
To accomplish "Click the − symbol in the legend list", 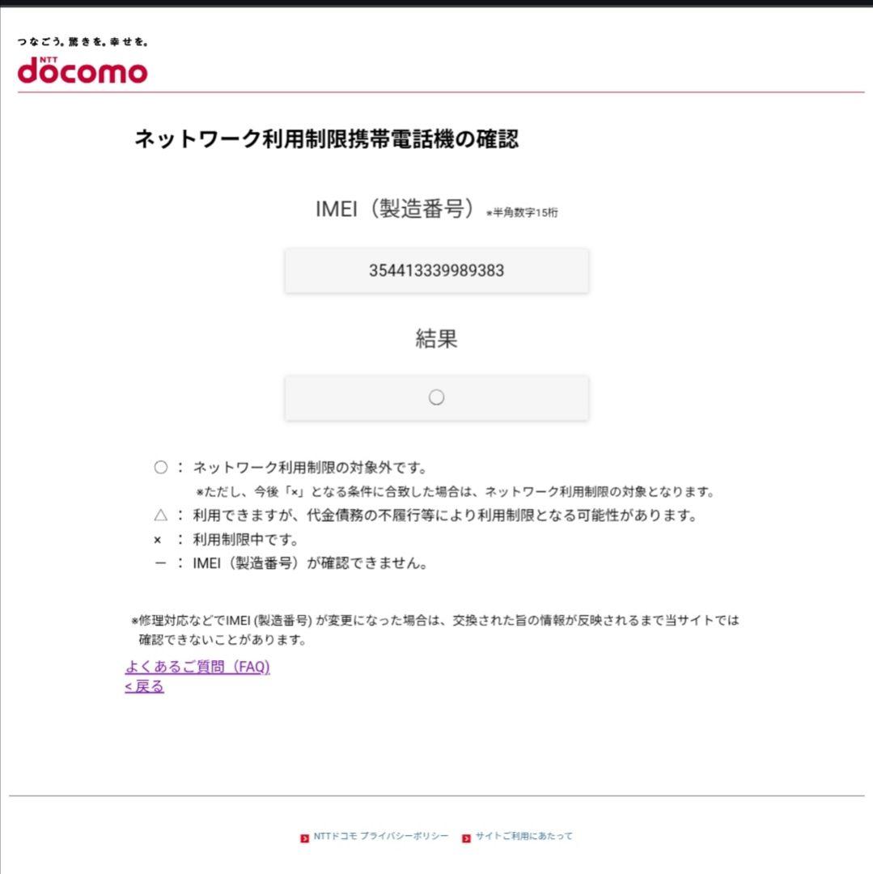I will pyautogui.click(x=162, y=563).
